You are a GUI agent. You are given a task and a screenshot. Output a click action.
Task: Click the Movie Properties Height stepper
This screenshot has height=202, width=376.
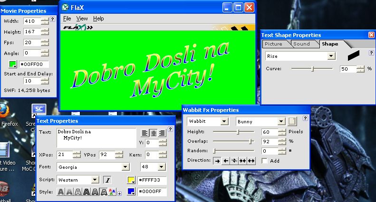point(45,32)
